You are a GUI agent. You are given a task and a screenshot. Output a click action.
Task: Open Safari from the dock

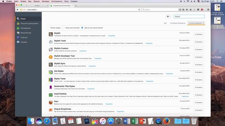pyautogui.click(x=47, y=121)
